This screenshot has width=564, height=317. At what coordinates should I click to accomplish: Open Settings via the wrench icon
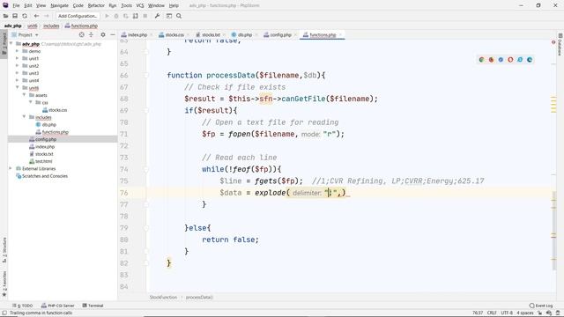coord(157,16)
